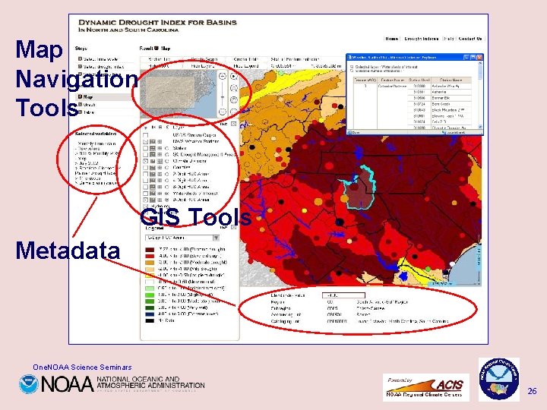Select the Map step in sidebar
Viewport: 547px width, 410px height.
pyautogui.click(x=105, y=97)
